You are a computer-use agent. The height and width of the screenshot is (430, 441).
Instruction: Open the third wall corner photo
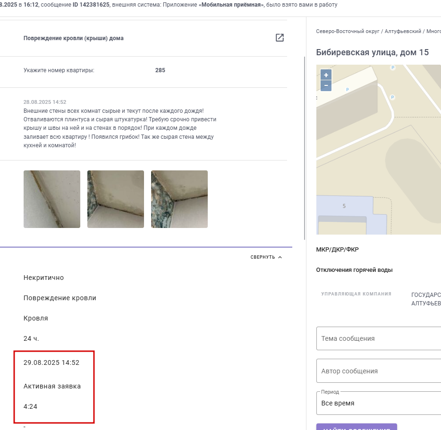(179, 199)
